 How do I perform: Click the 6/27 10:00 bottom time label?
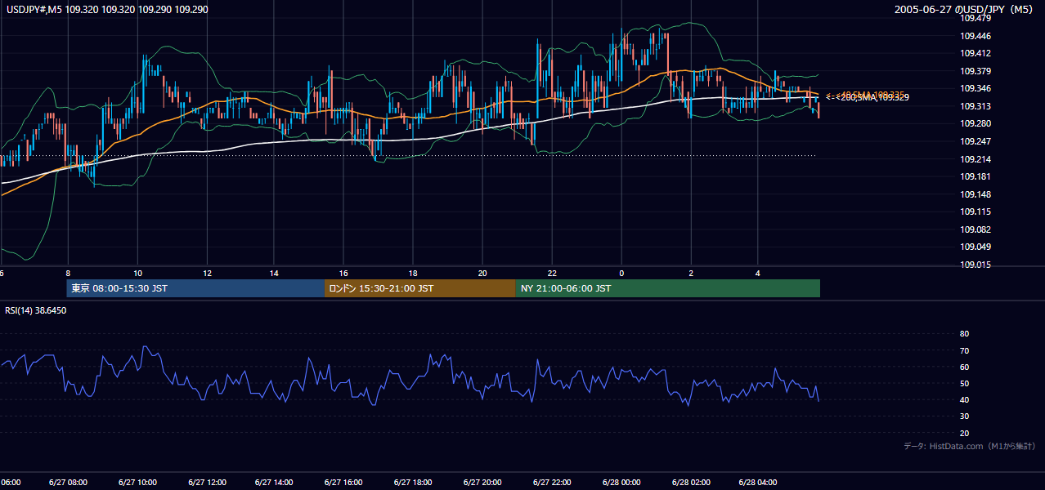click(x=137, y=482)
